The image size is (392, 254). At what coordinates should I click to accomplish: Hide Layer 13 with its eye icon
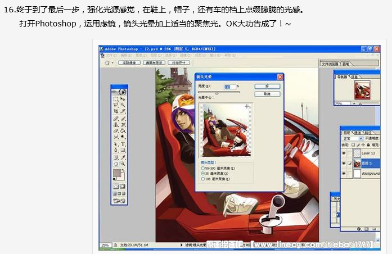click(x=344, y=153)
